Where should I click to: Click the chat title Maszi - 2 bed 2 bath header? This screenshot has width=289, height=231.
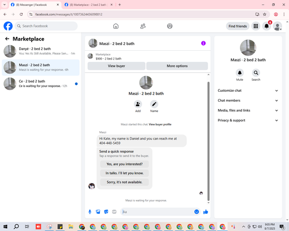coord(117,44)
